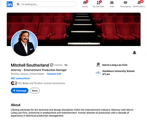Open the Messaging navigation item
The image size is (147, 124).
point(125,4)
